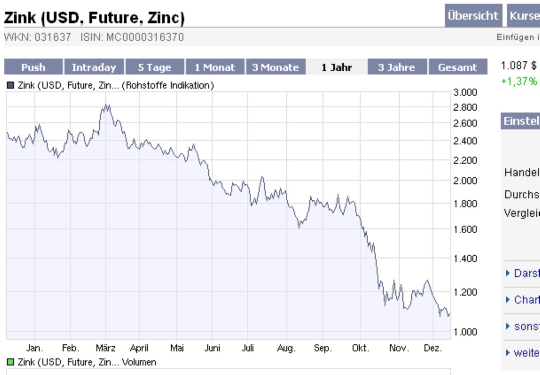Show the 3 Jahre chart range
The image size is (540, 375).
click(397, 67)
